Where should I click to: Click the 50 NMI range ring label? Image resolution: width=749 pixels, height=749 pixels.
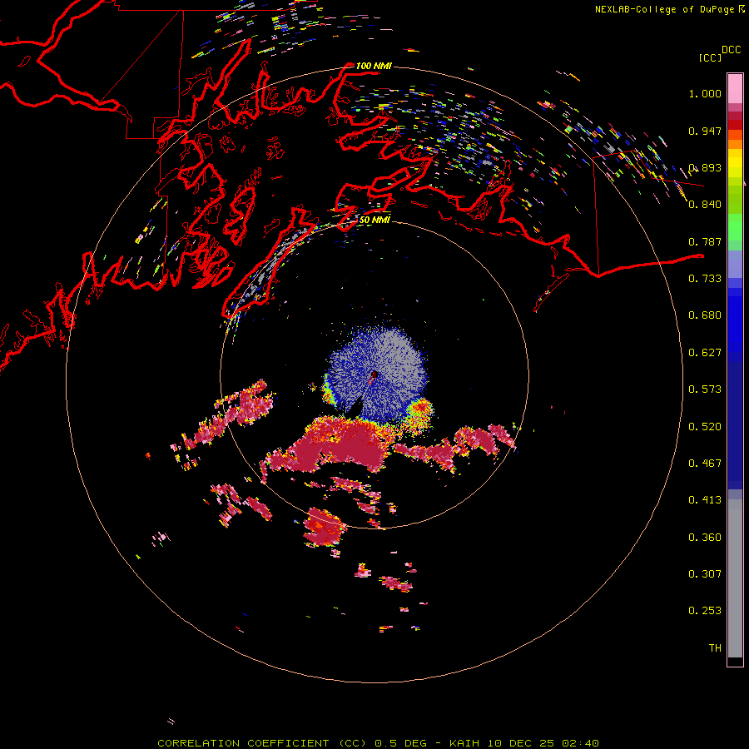click(374, 220)
